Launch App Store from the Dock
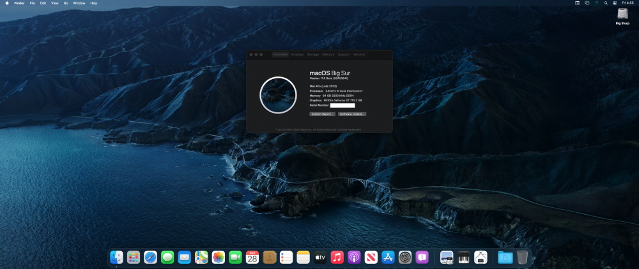 388,258
